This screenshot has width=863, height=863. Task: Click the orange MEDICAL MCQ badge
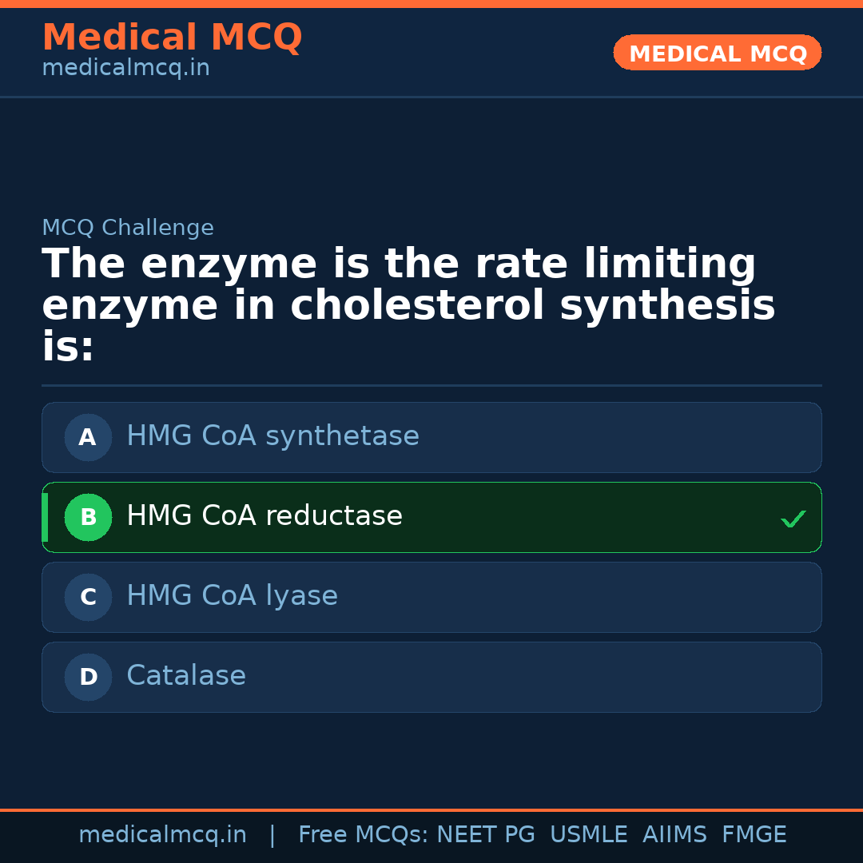(717, 53)
